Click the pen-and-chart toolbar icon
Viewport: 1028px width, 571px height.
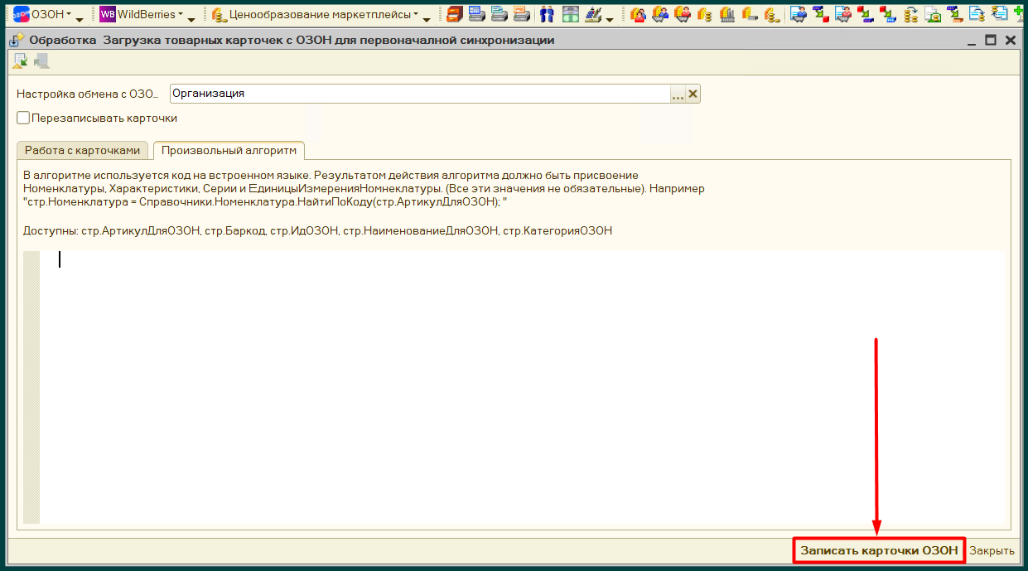593,14
